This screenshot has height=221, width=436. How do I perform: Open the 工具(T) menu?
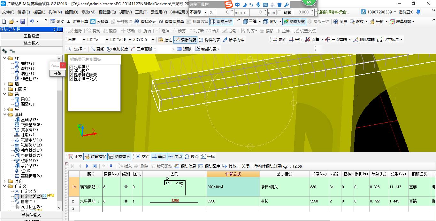pos(141,12)
